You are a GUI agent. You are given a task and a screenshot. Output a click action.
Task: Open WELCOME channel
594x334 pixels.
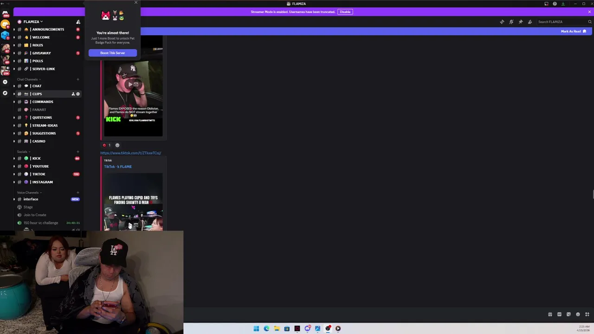pyautogui.click(x=48, y=37)
